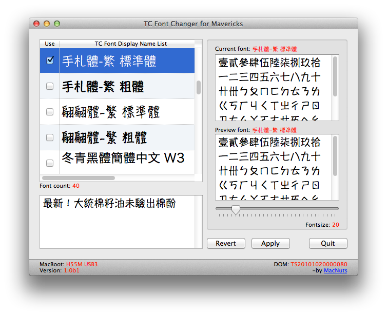Screen dimensions: 387x316
Task: Click the Preview font sample scrollbar
Action: point(335,156)
